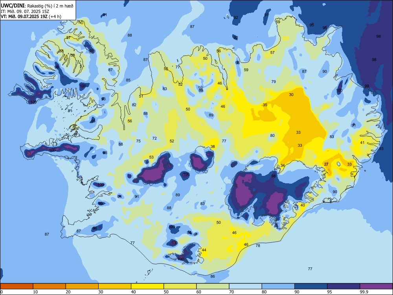Click the 'VT: Mið. 09.07.2025 19Z' line
393x295 pixels.
[25, 17]
